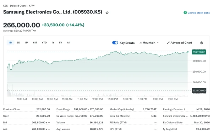Viewport: 213px width, 133px height.
Task: Add Samsung Electronics to watchlist with star icon
Action: click(x=107, y=13)
